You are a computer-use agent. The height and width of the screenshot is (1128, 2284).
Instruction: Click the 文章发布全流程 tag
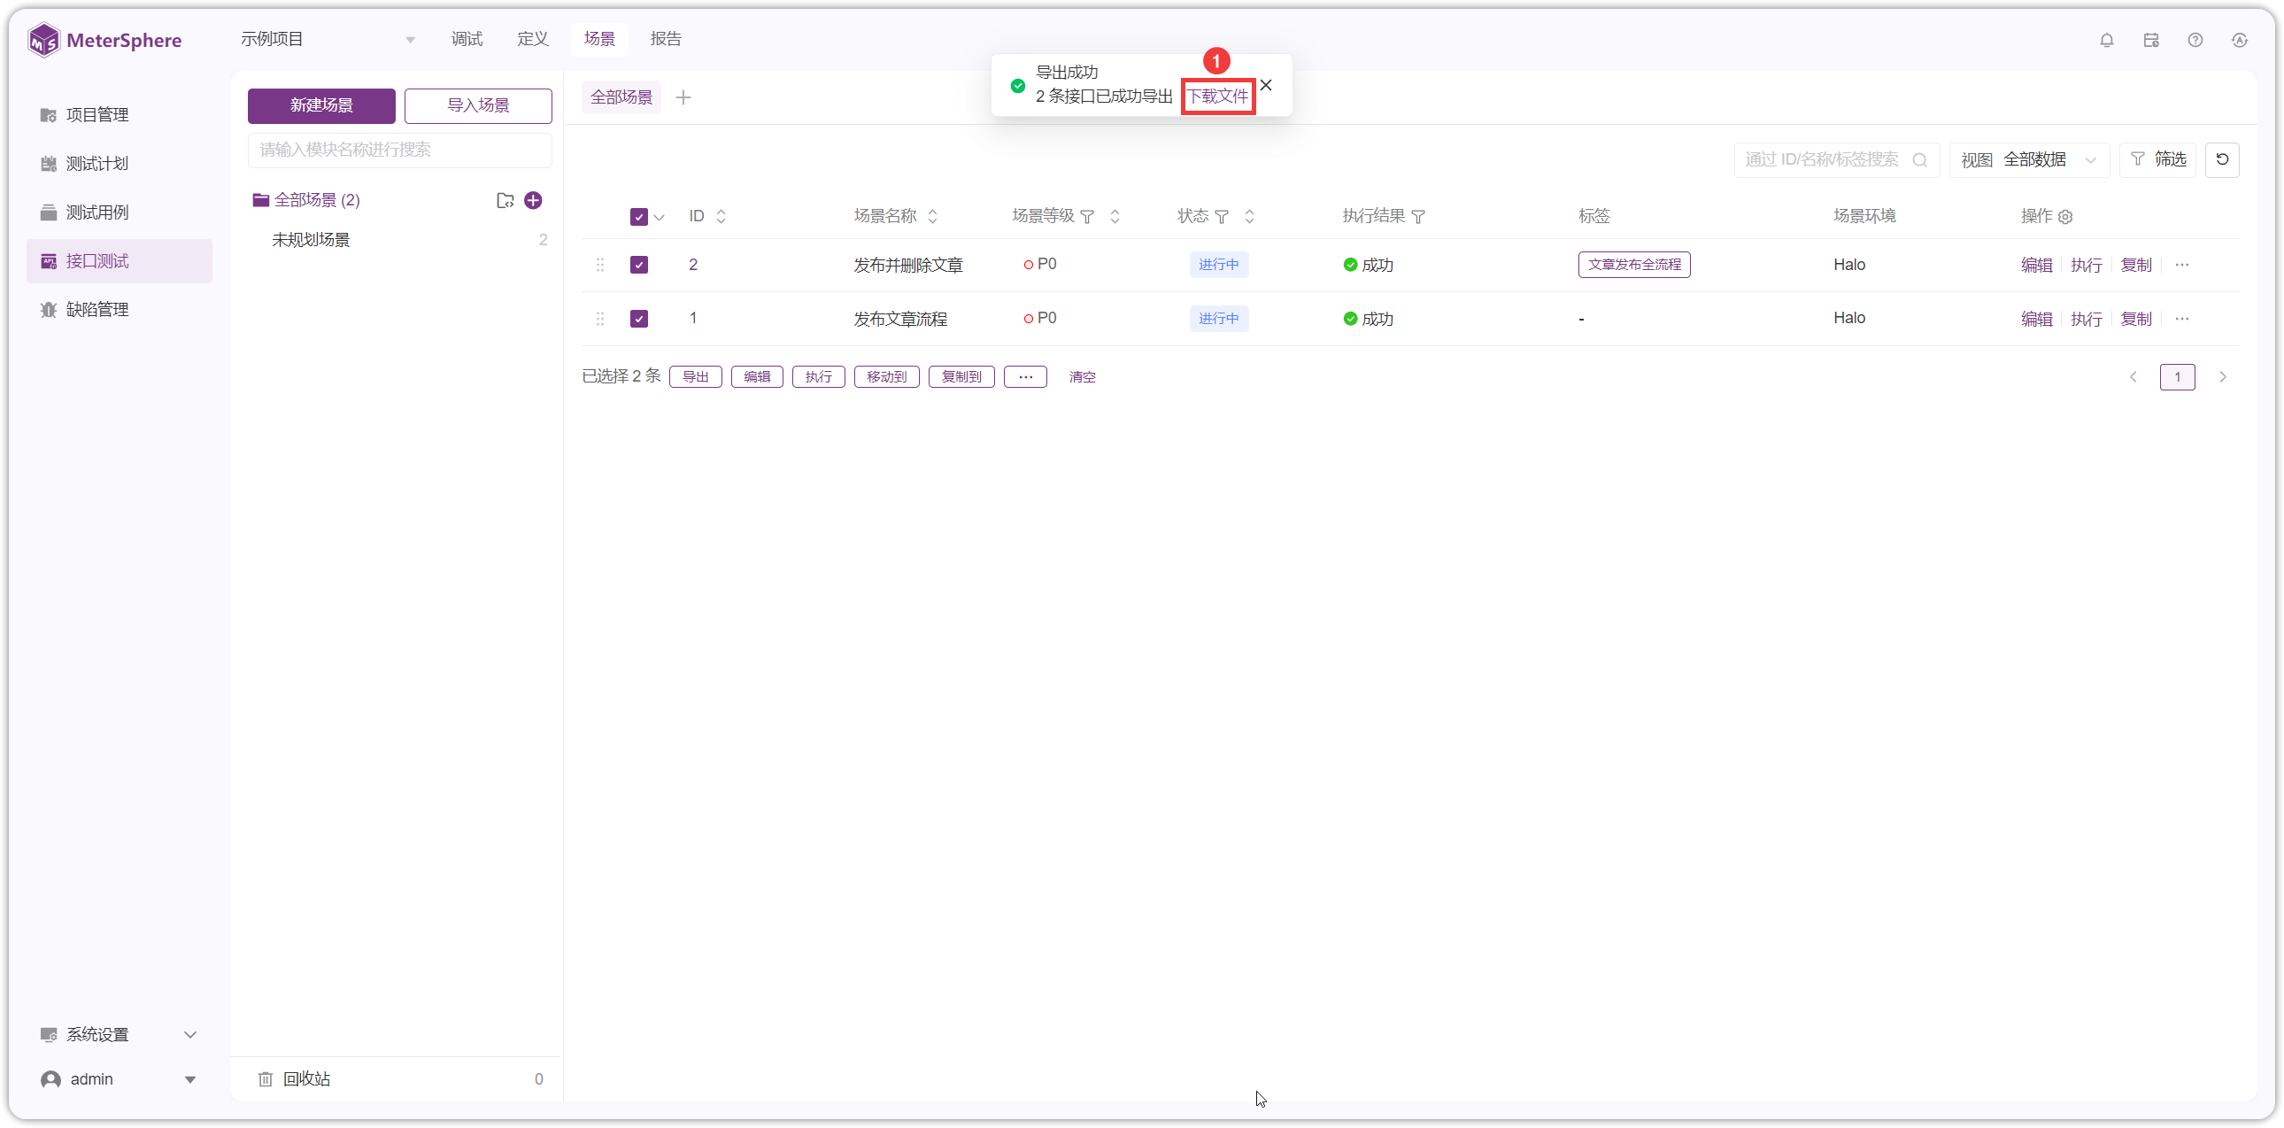pyautogui.click(x=1633, y=265)
